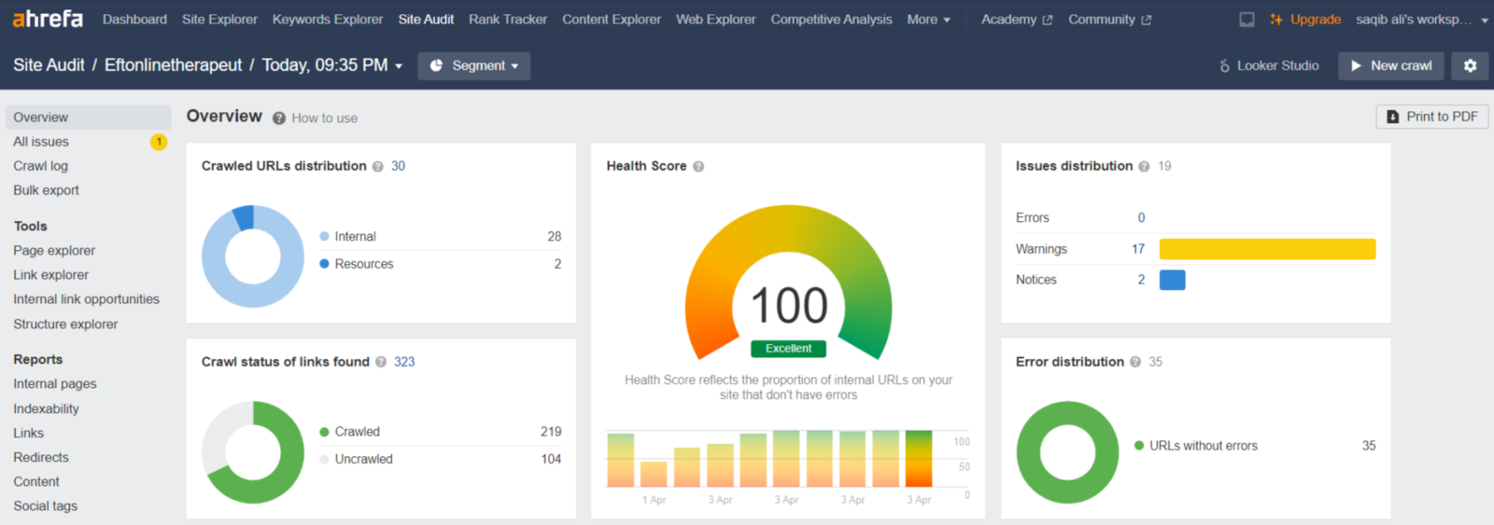Click the How to use help icon
The height and width of the screenshot is (525, 1494).
click(279, 118)
